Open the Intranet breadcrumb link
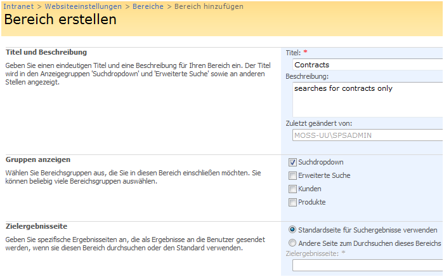This screenshot has width=444, height=277. 18,6
